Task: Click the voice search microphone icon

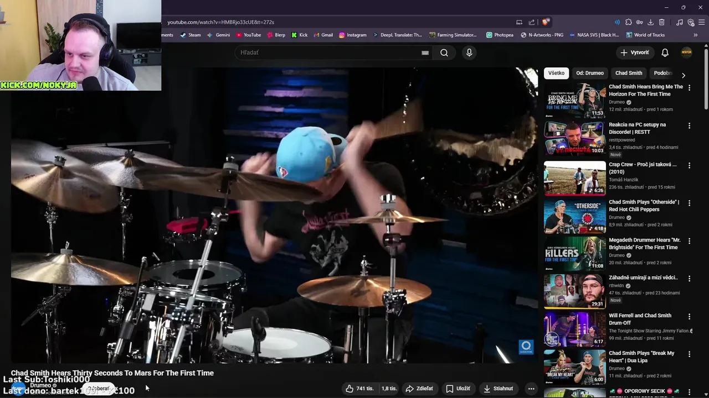Action: [469, 53]
